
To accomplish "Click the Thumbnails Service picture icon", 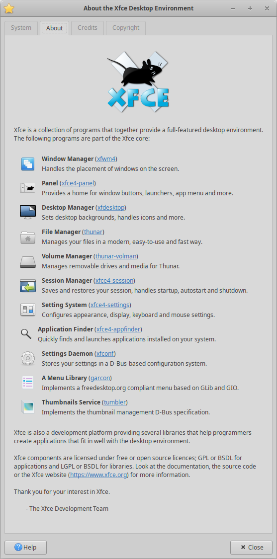I will click(x=27, y=407).
